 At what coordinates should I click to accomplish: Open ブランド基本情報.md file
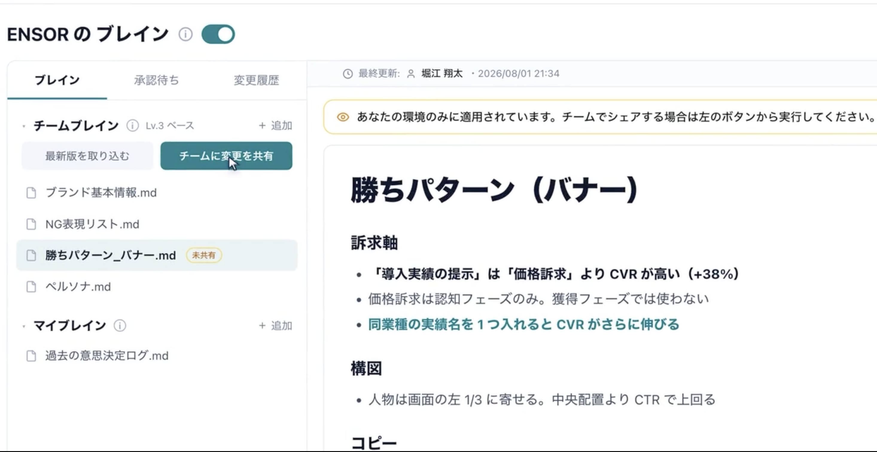coord(157,193)
